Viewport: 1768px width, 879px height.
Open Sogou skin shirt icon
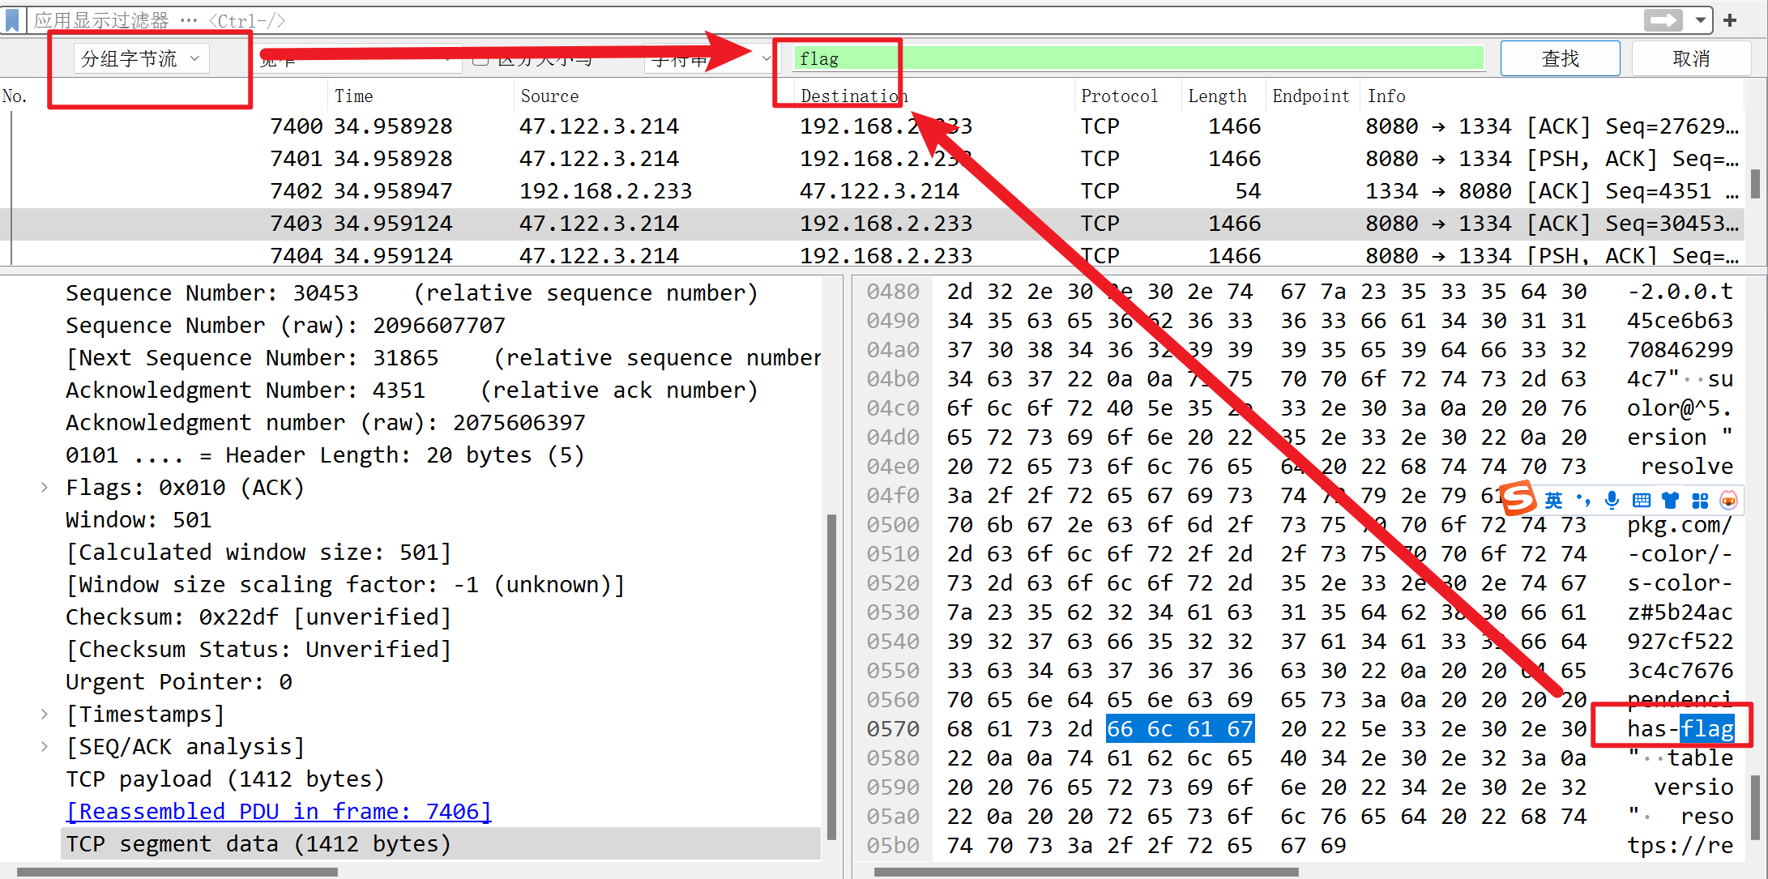point(1670,500)
